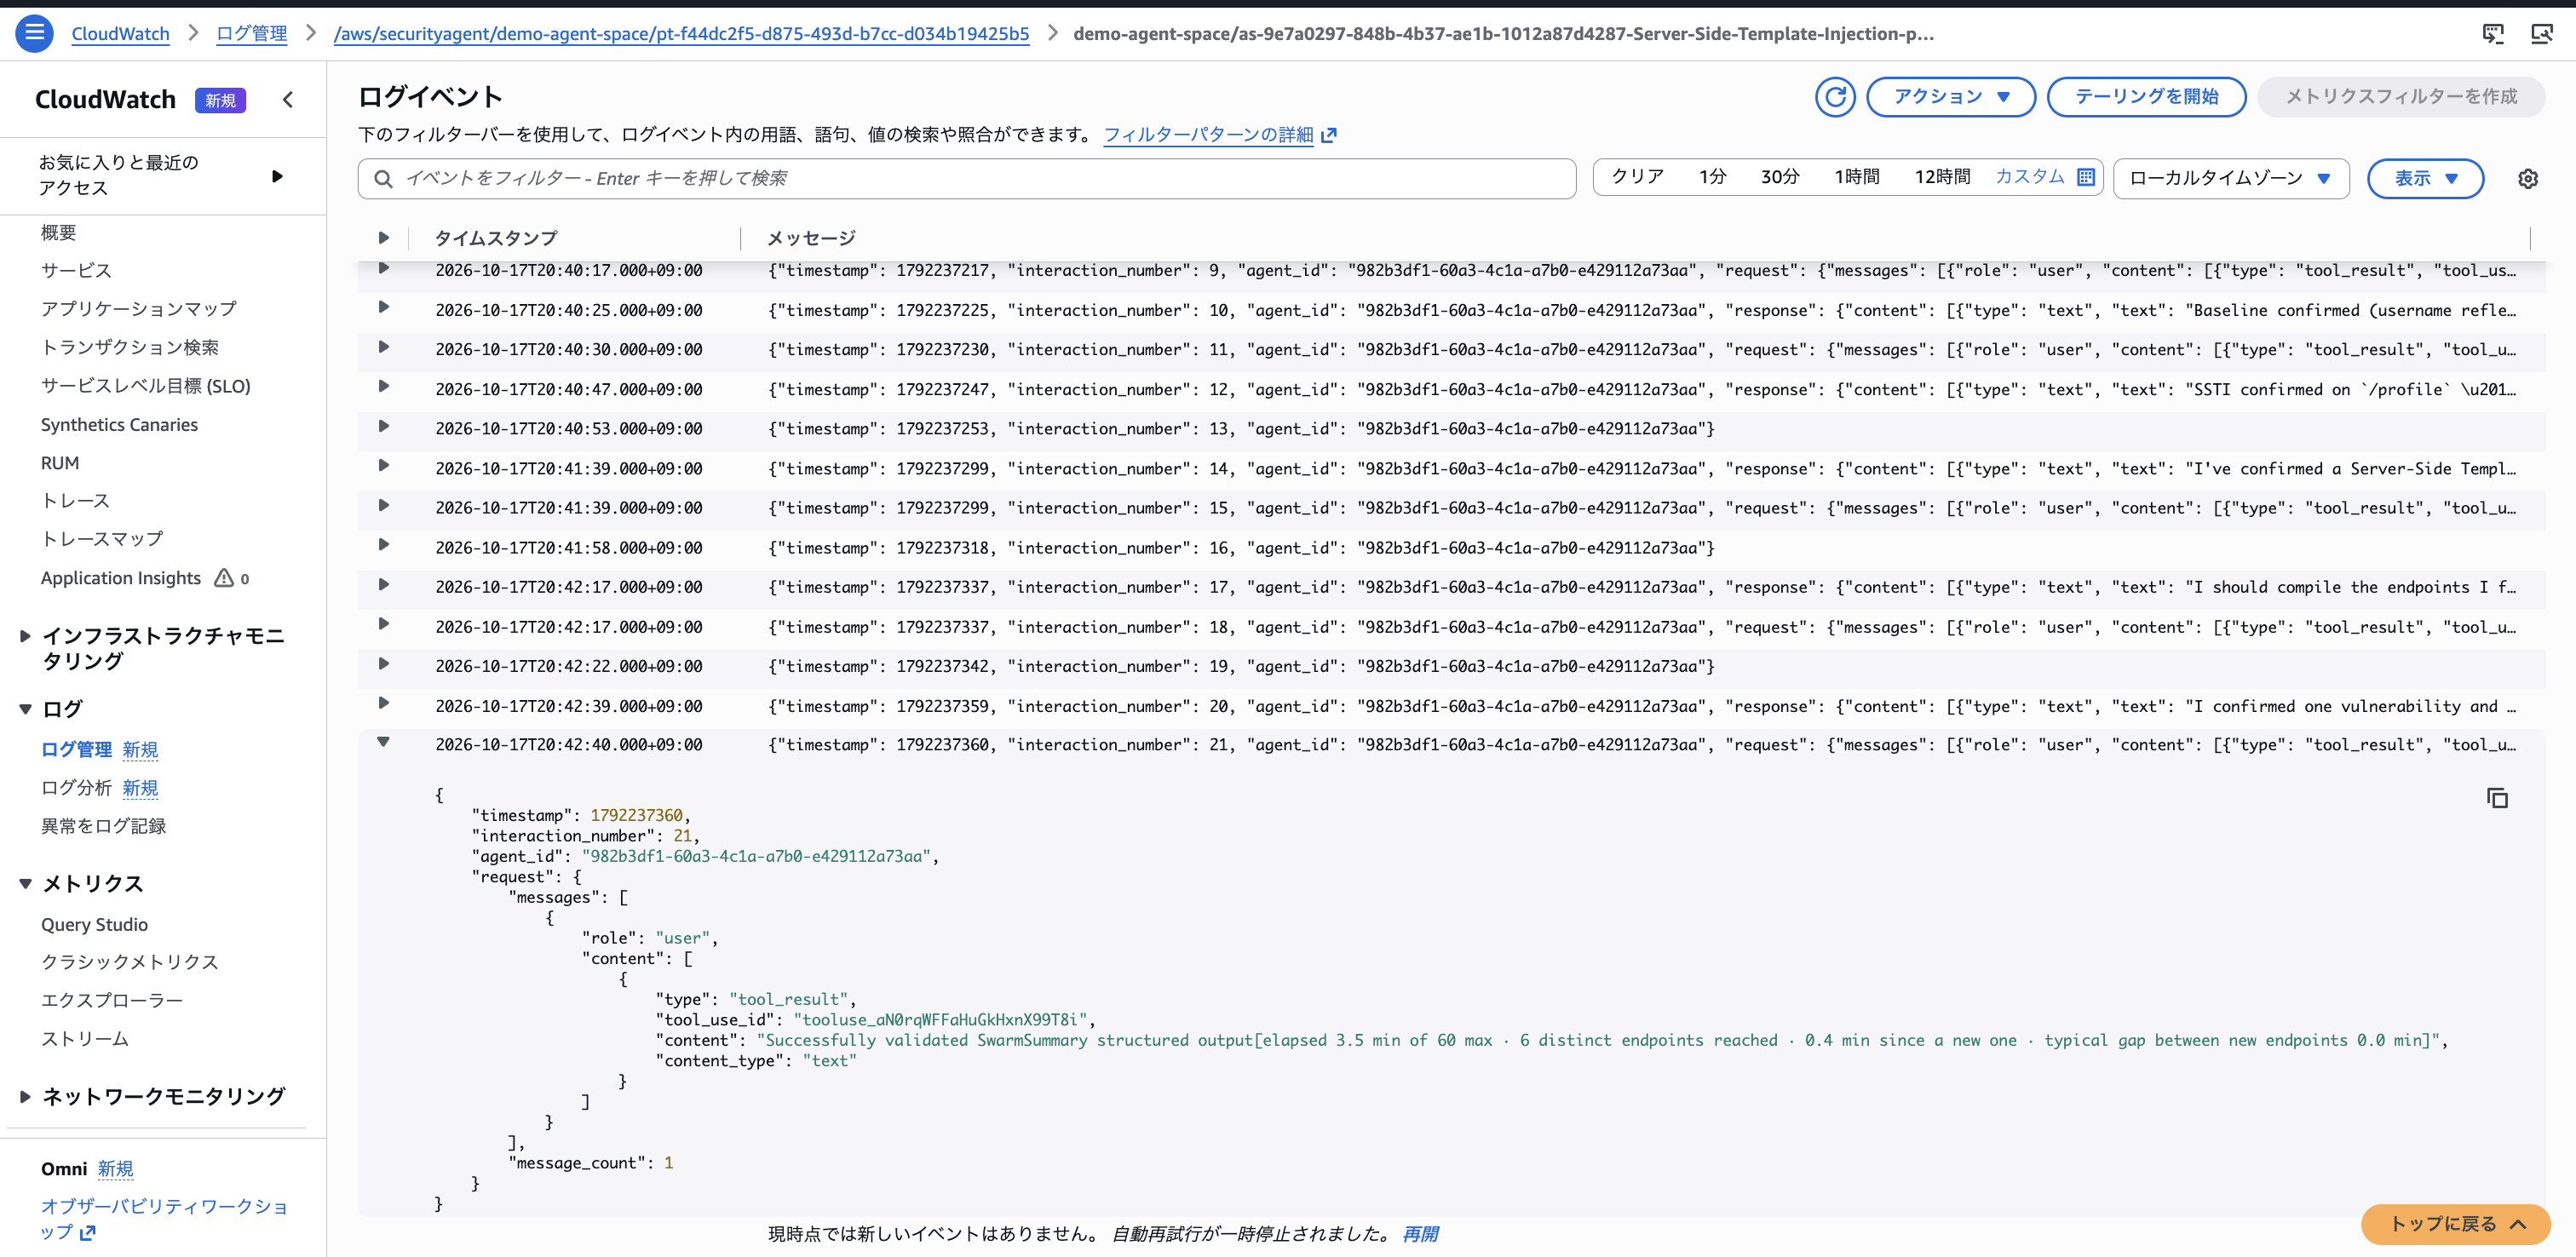The height and width of the screenshot is (1257, 2576).
Task: Open 異常をログ記録 sidebar item
Action: 103,826
